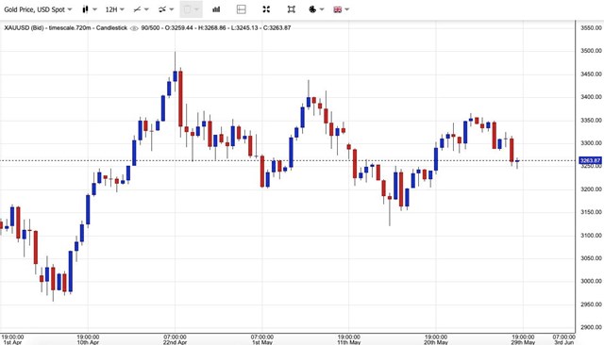Click the 3000.00 price axis label
The image size is (604, 345).
(591, 281)
